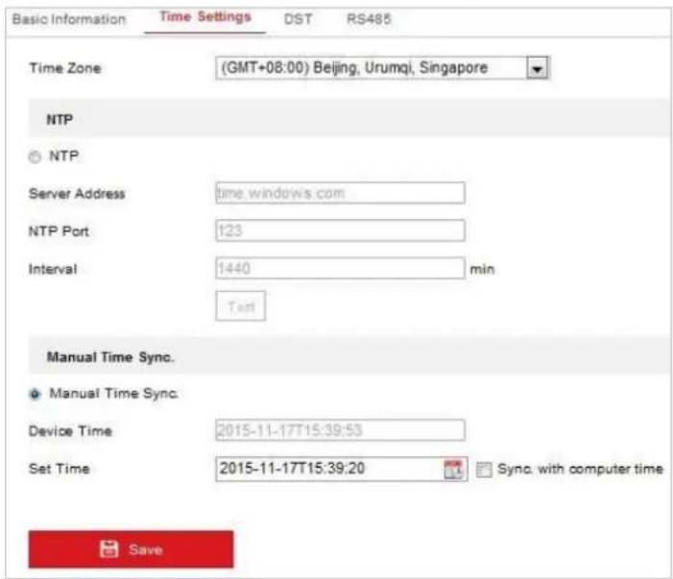The image size is (673, 579).
Task: Expand the Time Zone dropdown arrow
Action: pos(537,68)
